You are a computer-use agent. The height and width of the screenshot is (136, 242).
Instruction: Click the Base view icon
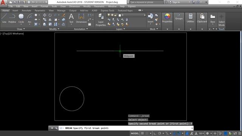(x=213, y=18)
